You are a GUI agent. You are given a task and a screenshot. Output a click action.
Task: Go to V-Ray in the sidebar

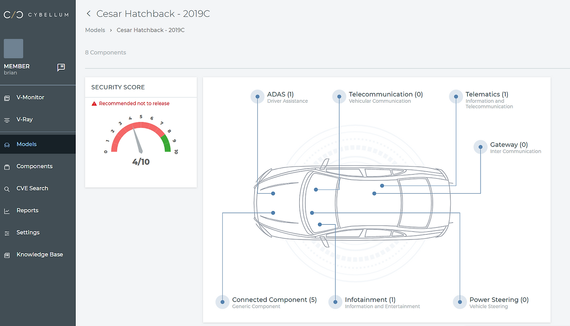(24, 119)
